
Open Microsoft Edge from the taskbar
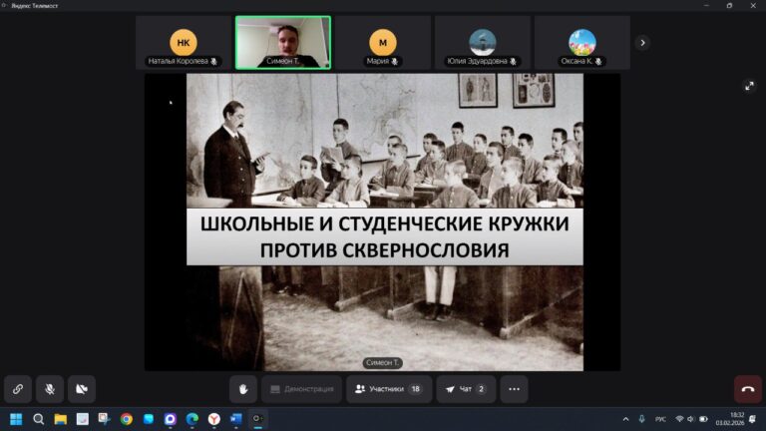point(192,419)
